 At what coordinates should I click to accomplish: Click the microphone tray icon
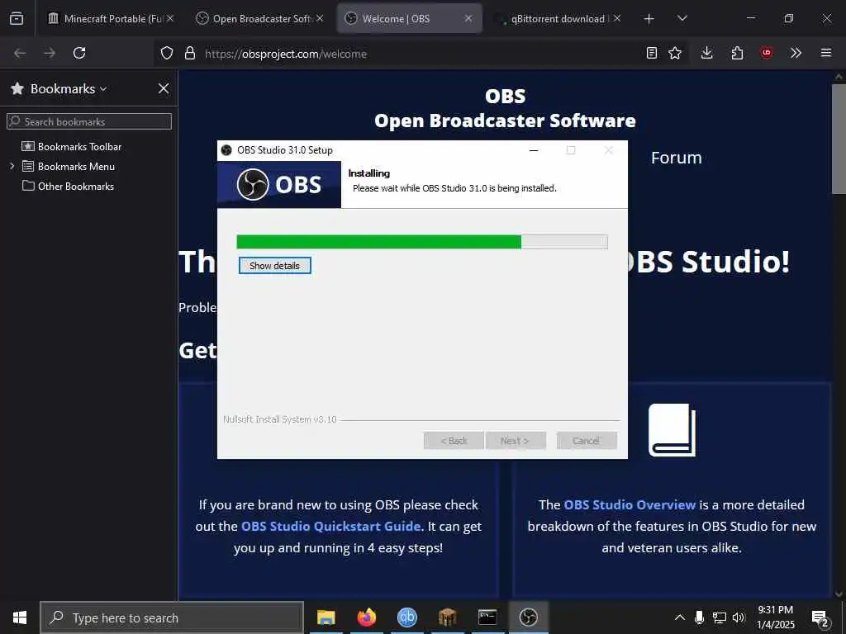coord(699,617)
